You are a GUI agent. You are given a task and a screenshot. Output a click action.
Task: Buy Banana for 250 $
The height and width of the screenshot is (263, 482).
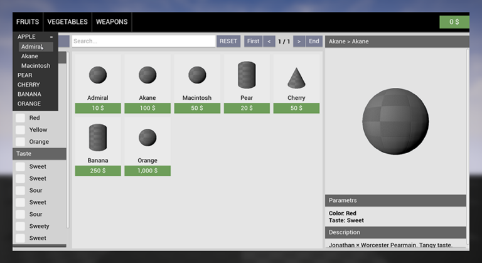click(x=98, y=171)
